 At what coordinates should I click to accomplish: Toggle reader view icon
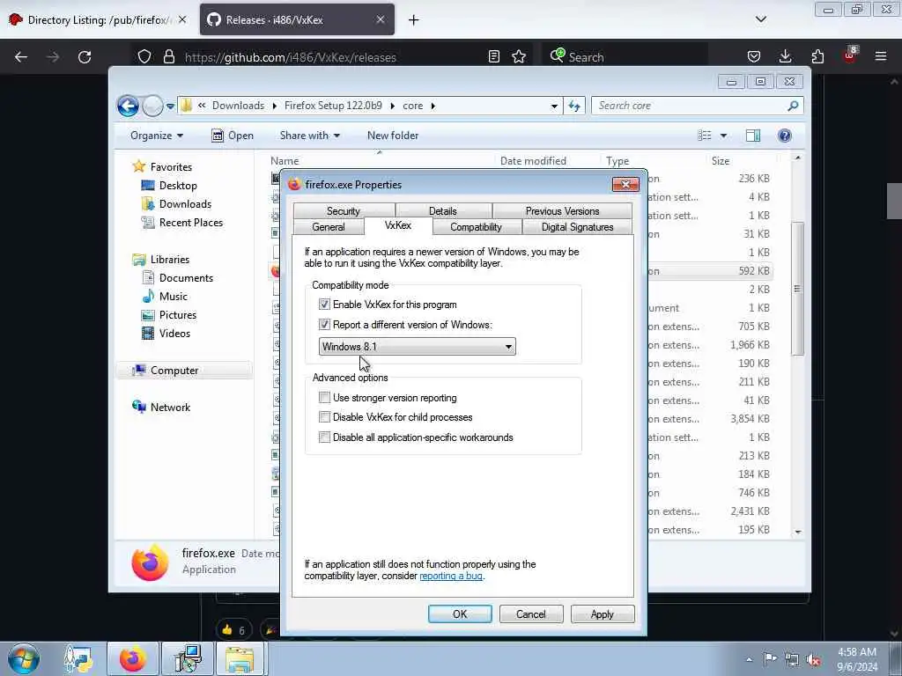coord(493,56)
